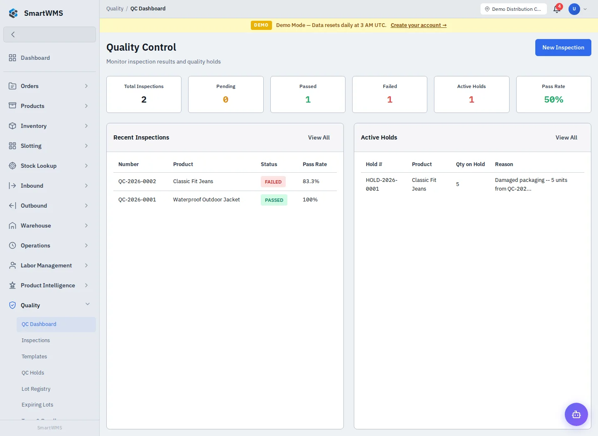Click the Outbound arrow icon
This screenshot has height=436, width=598.
coord(12,206)
